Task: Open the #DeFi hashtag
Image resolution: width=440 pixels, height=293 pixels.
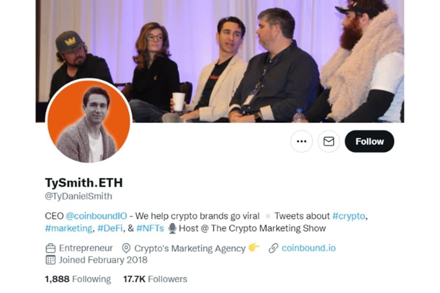Action: click(x=110, y=228)
